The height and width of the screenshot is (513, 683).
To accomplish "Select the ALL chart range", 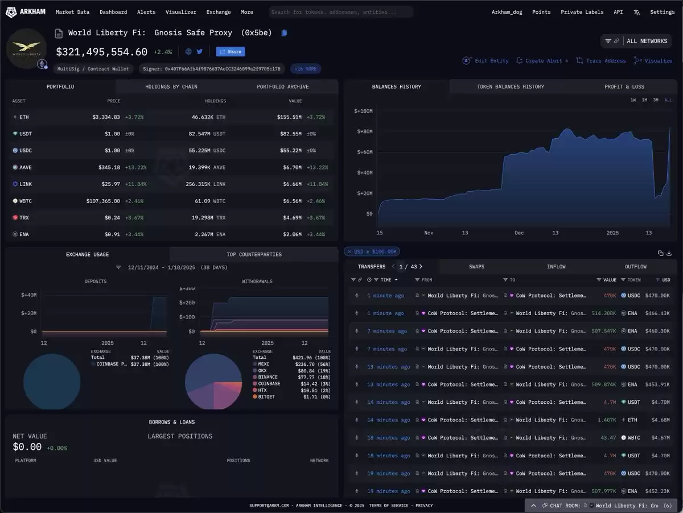I will (x=668, y=100).
